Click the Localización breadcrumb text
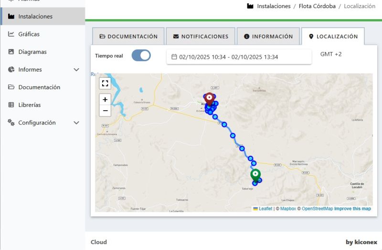382x250 pixels. pos(360,6)
